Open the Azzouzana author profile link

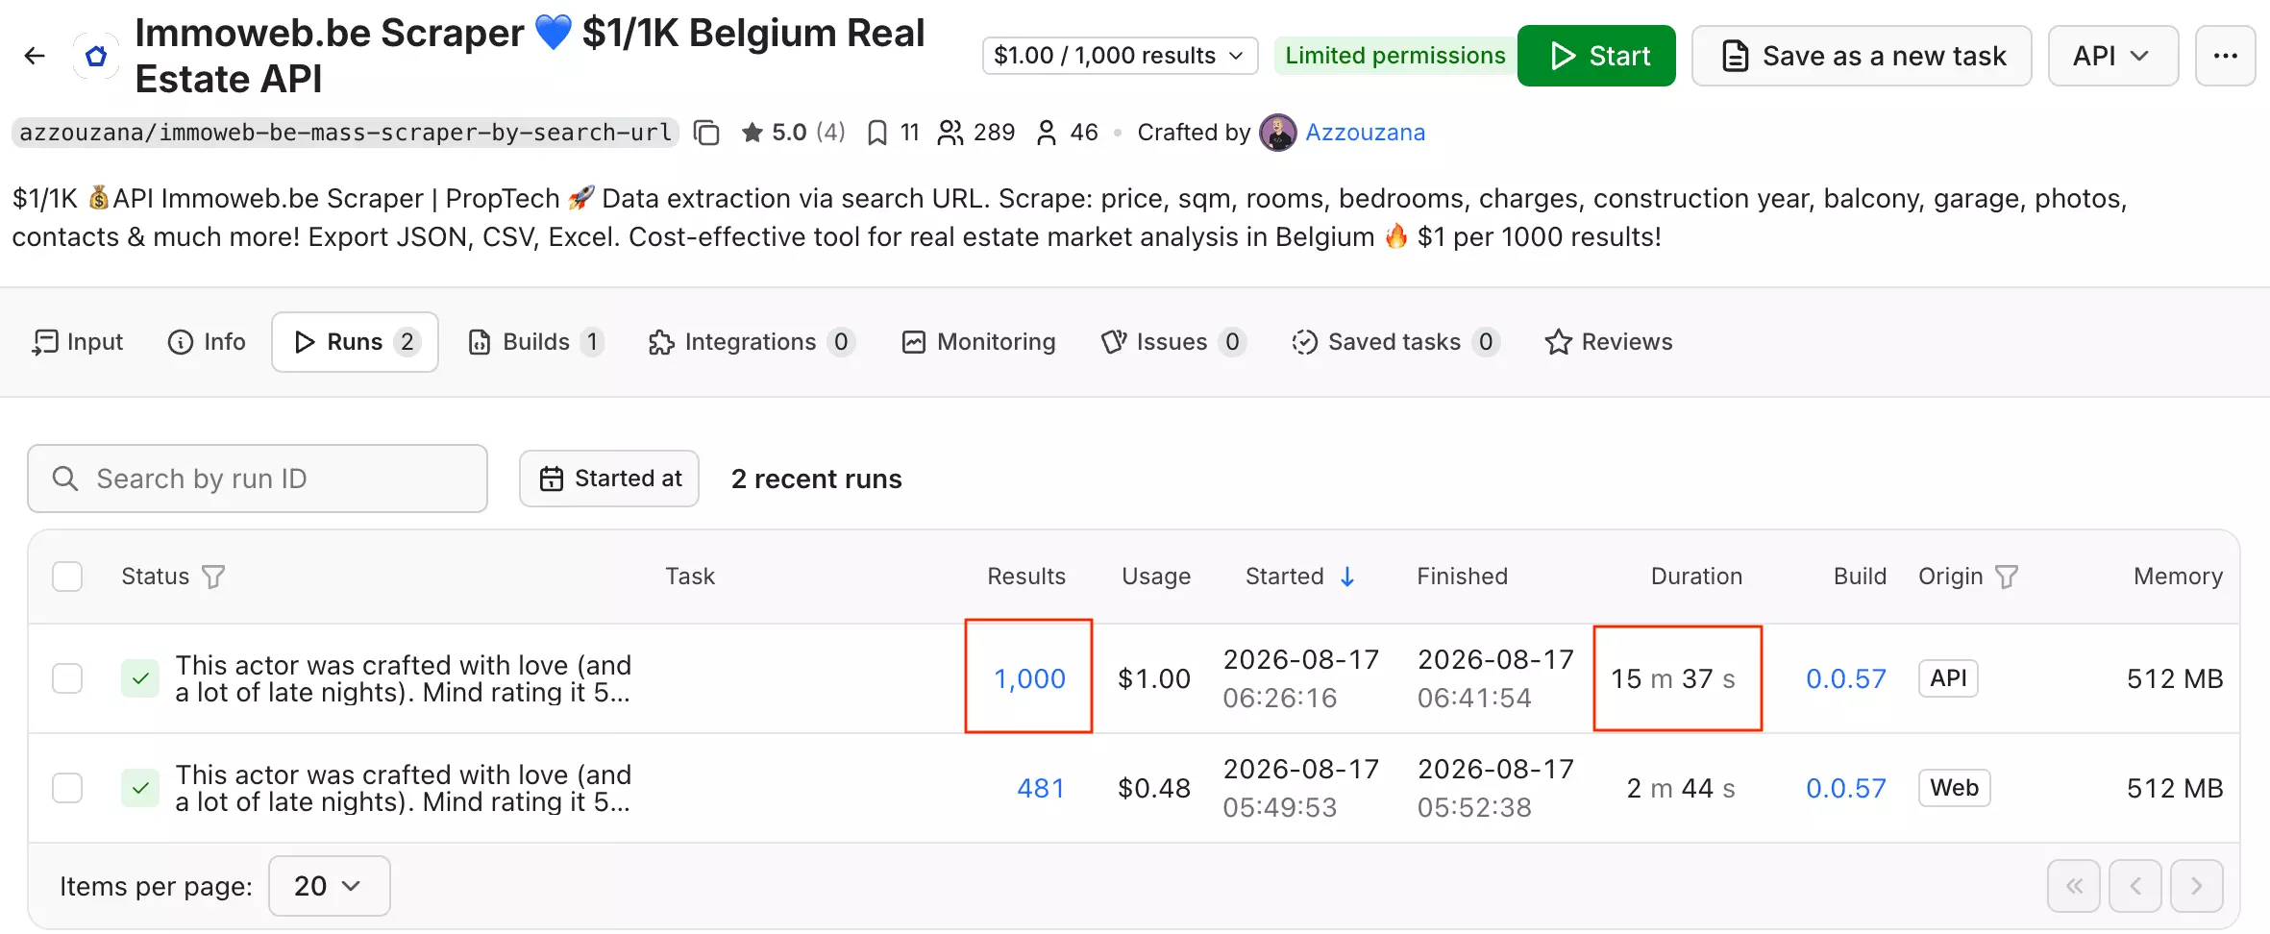coord(1365,133)
